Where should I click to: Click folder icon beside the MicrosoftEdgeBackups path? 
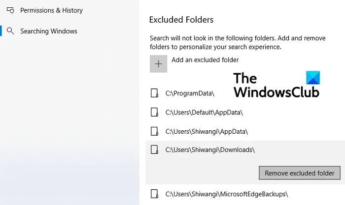coord(154,194)
